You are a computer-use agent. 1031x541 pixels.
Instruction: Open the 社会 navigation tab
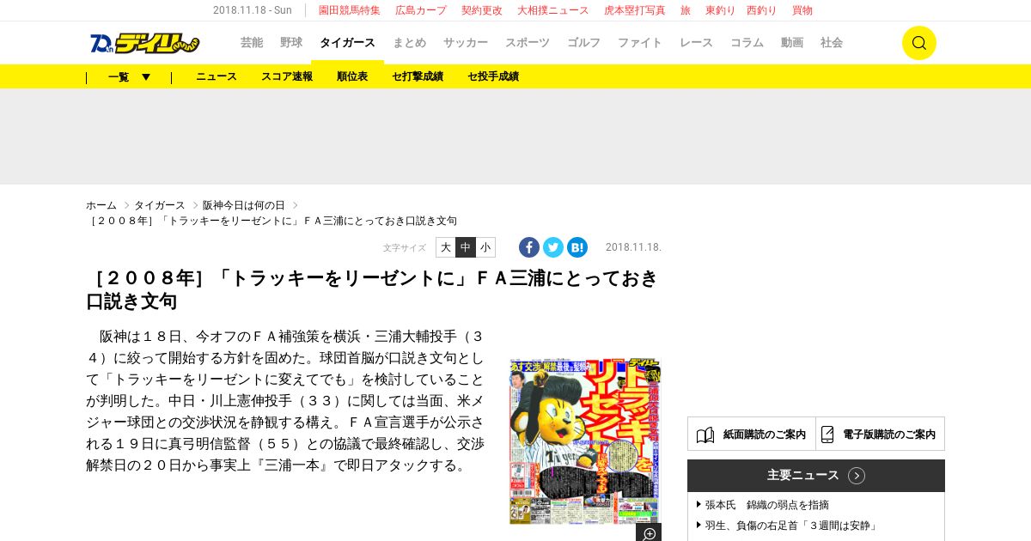click(832, 43)
